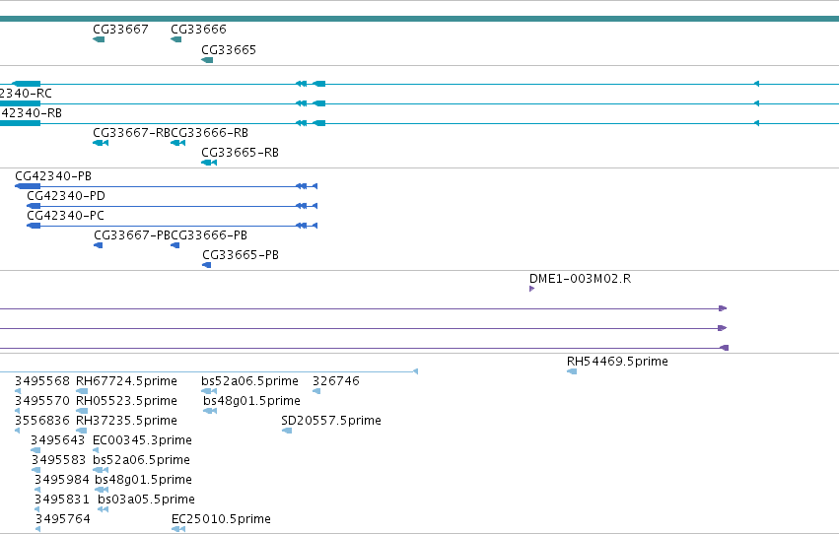The height and width of the screenshot is (534, 839).
Task: Click the 3495568 feature marker
Action: (x=18, y=391)
